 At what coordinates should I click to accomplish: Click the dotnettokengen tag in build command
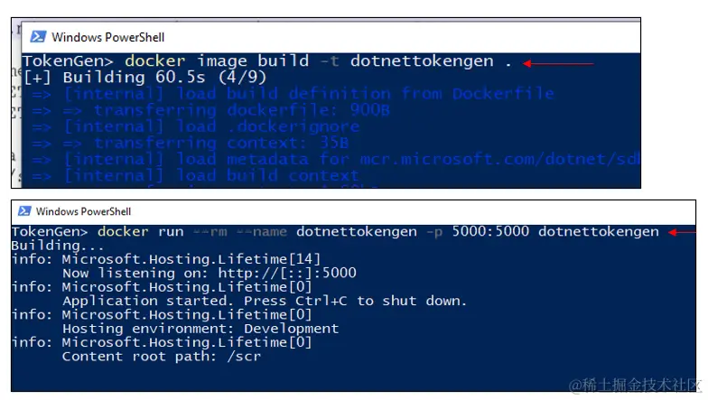click(422, 61)
